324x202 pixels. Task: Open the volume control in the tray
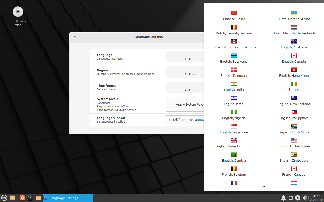(x=305, y=198)
